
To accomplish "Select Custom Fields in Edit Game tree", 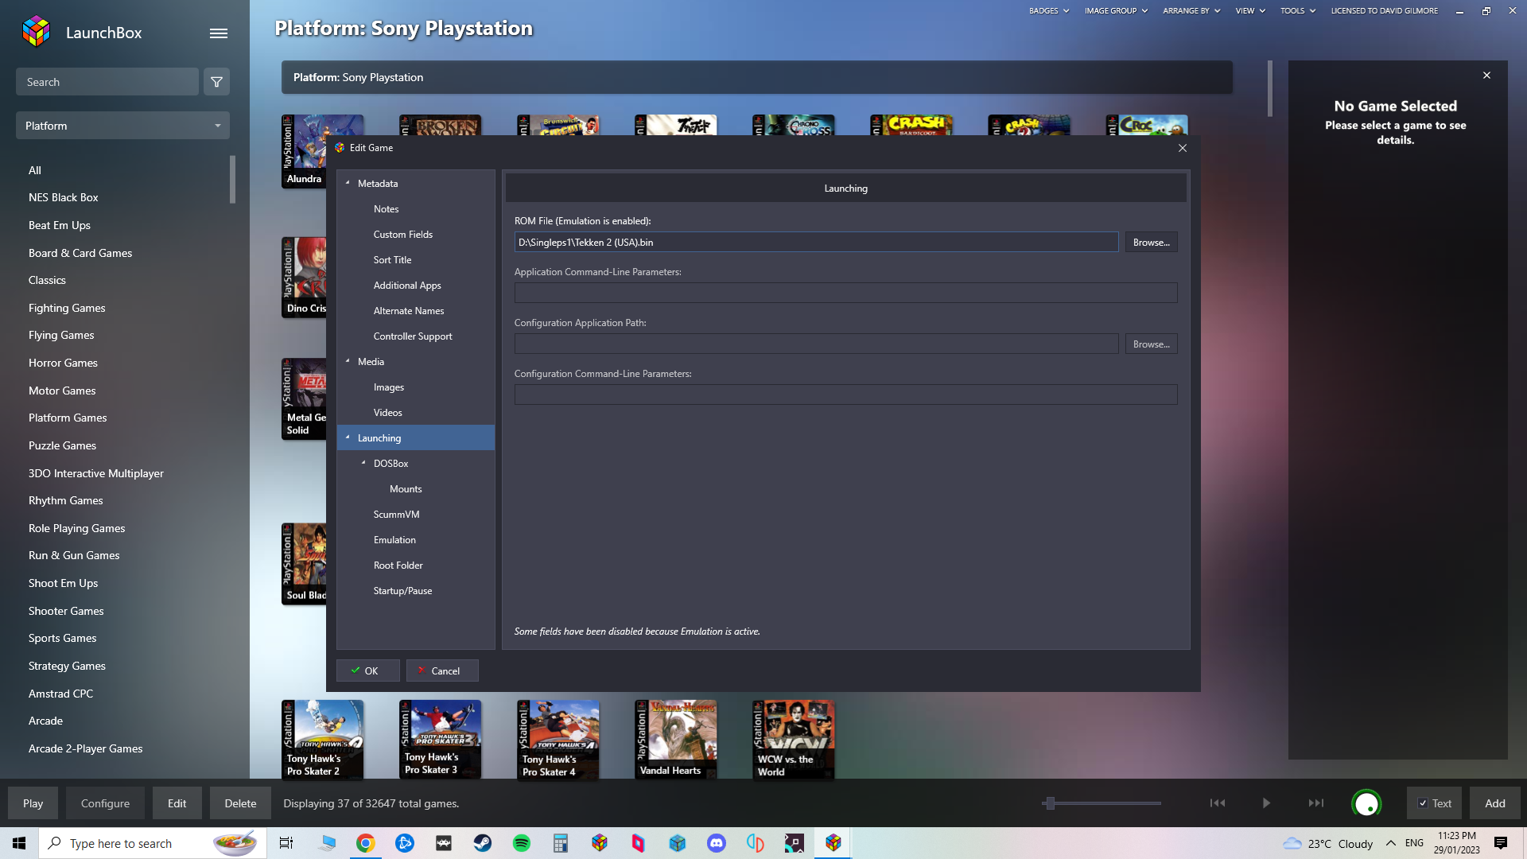I will point(402,235).
